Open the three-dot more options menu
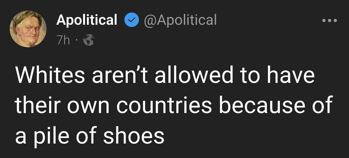Screen dimensions: 349x158 (x=329, y=21)
